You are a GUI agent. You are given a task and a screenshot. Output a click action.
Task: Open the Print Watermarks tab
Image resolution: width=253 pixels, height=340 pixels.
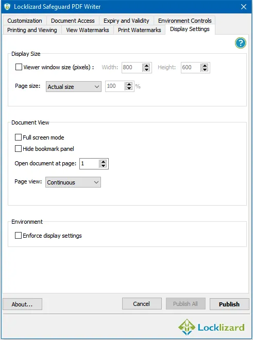[x=140, y=30]
